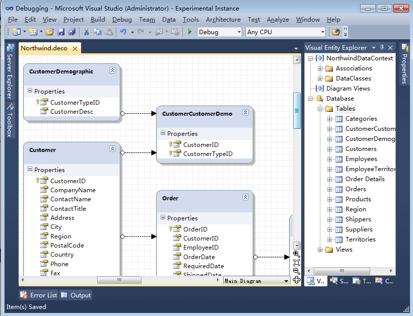413x316 pixels.
Task: Open the Output tab
Action: click(x=76, y=295)
